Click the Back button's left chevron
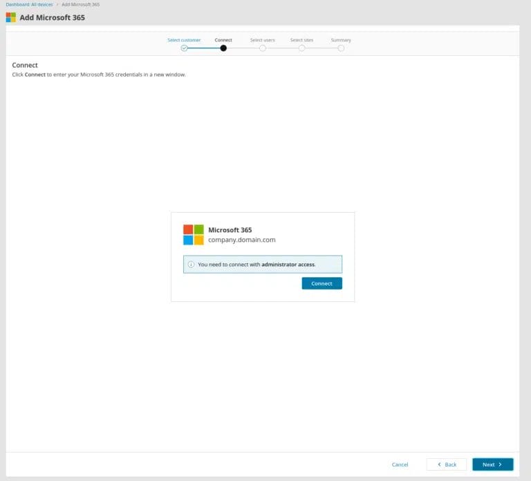The image size is (531, 481). point(439,464)
